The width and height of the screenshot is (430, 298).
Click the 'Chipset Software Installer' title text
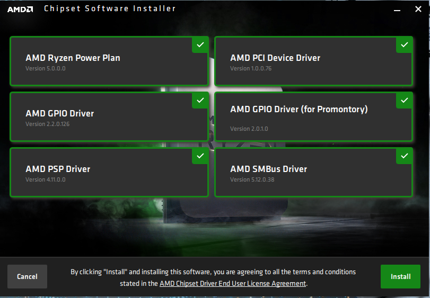pyautogui.click(x=110, y=8)
